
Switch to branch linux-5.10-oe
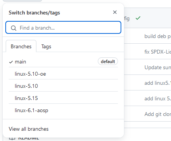pyautogui.click(x=63, y=74)
